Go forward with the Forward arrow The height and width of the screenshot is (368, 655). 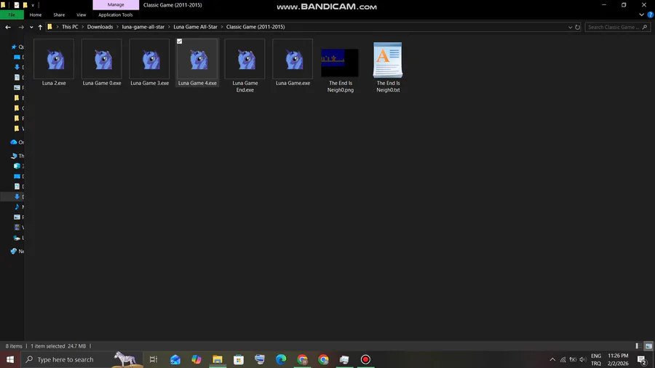[21, 27]
